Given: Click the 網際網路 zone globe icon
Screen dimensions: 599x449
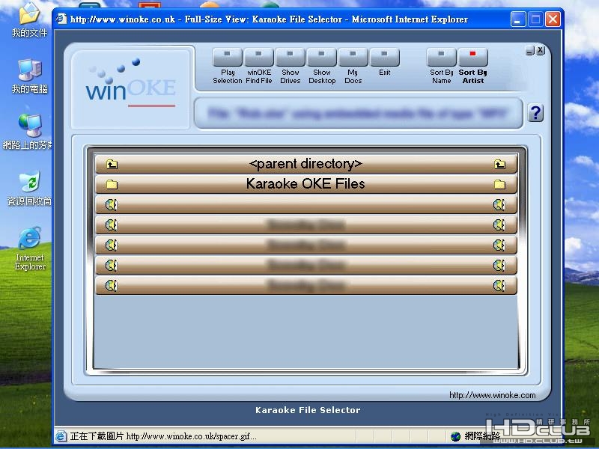Looking at the screenshot, I should [455, 436].
